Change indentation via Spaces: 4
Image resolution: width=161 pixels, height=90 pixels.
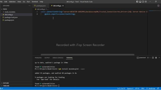(x=130, y=88)
